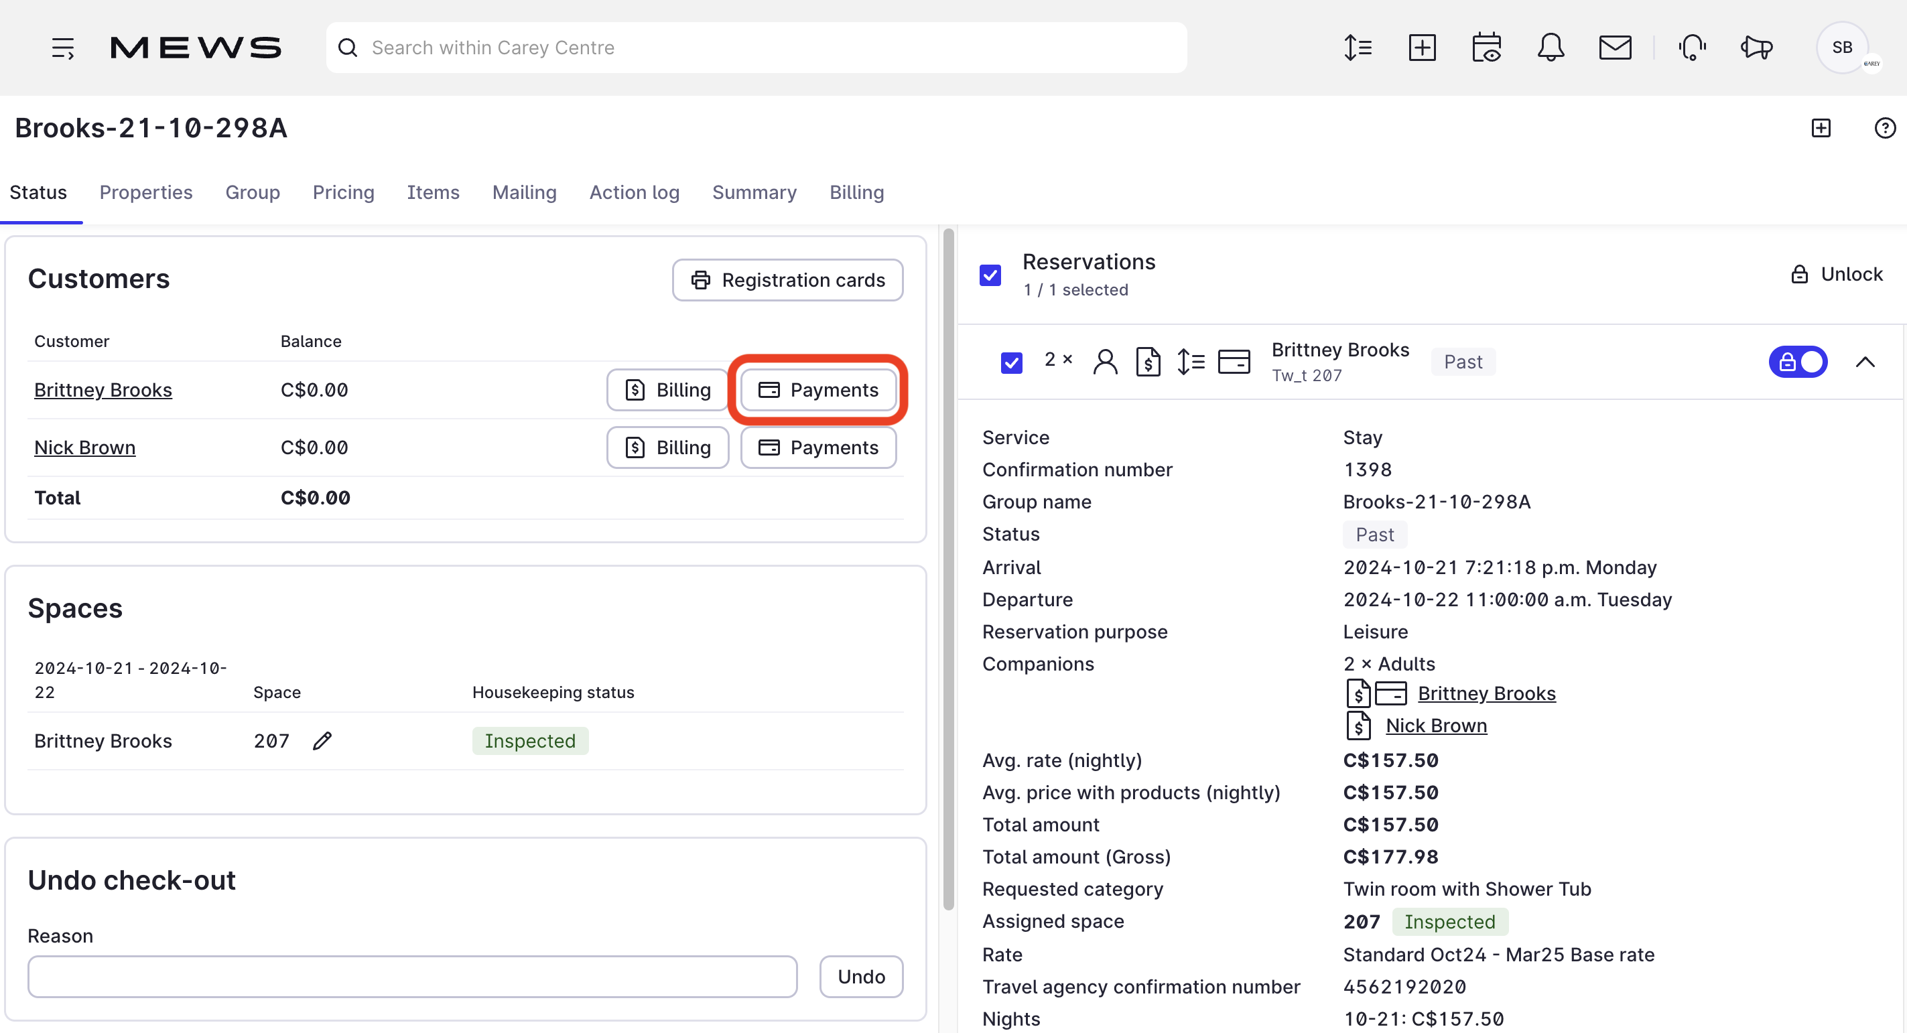Open the headset support icon
Viewport: 1907px width, 1033px height.
click(1691, 48)
